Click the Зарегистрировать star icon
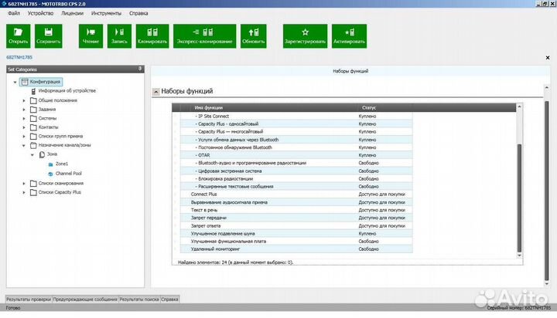 (303, 35)
